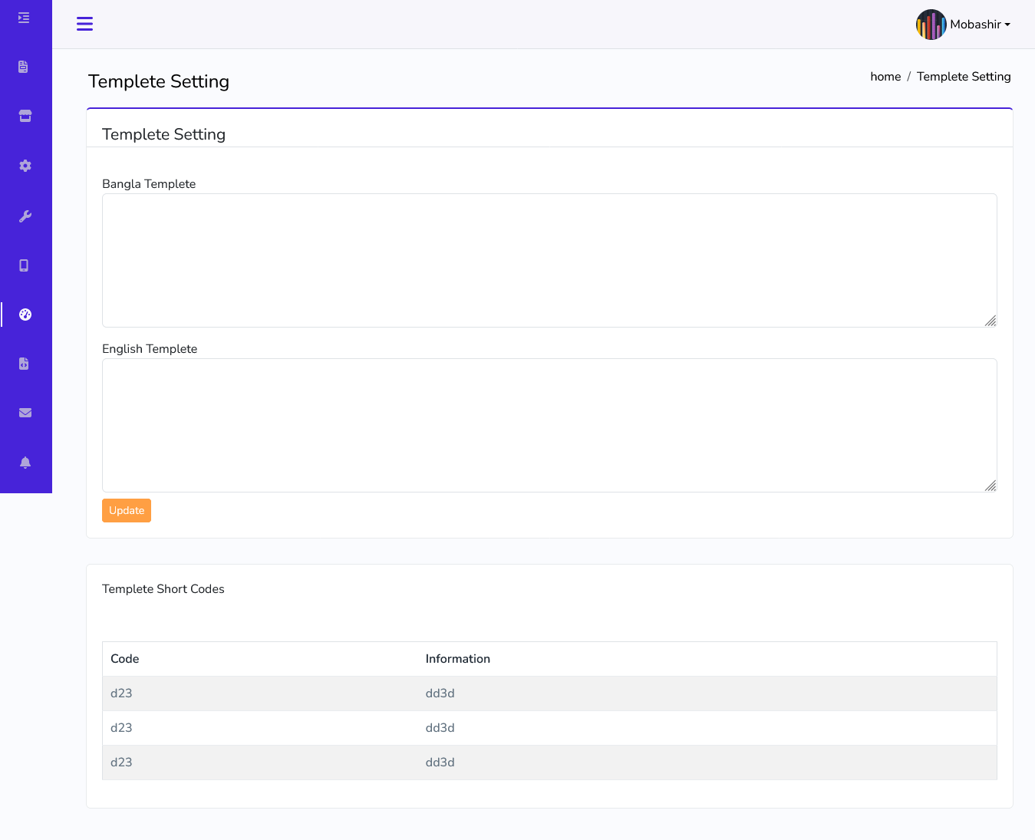1035x840 pixels.
Task: Open the gear settings sidebar icon
Action: (25, 166)
